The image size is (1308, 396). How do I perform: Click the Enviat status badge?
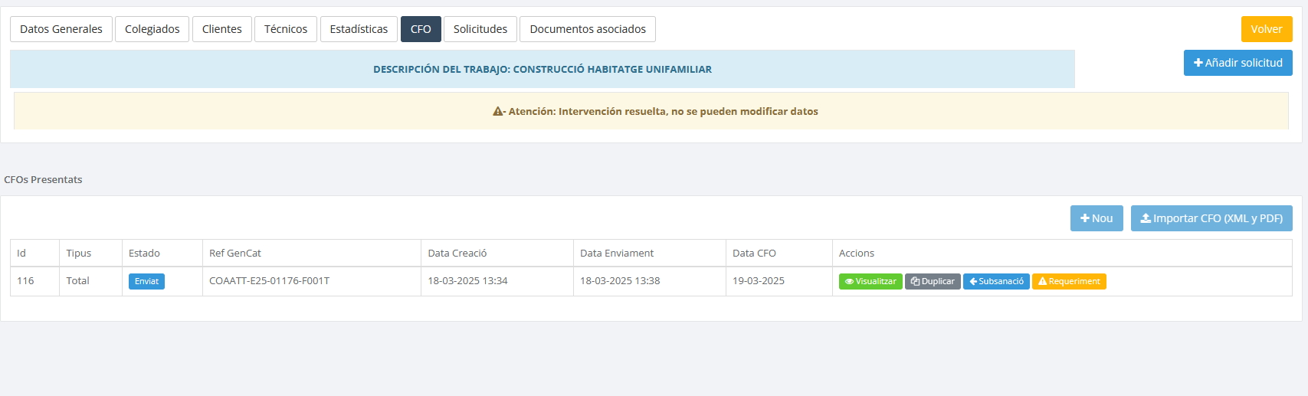tap(146, 282)
